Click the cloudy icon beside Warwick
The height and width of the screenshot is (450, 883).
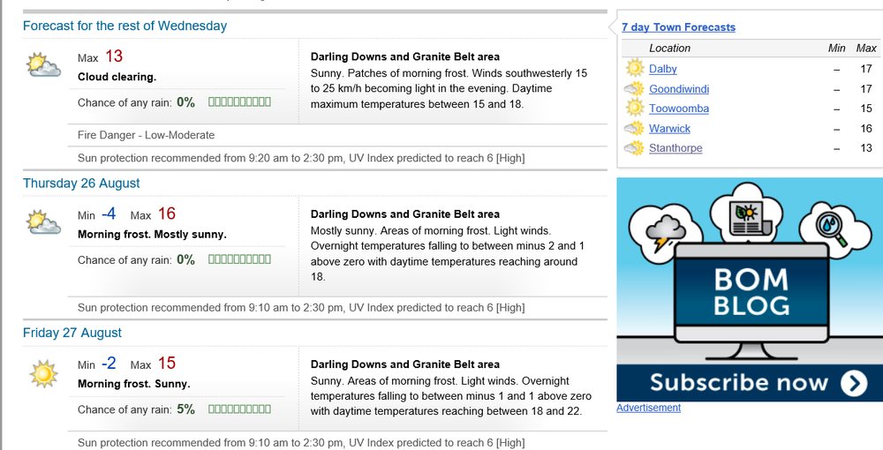point(634,129)
